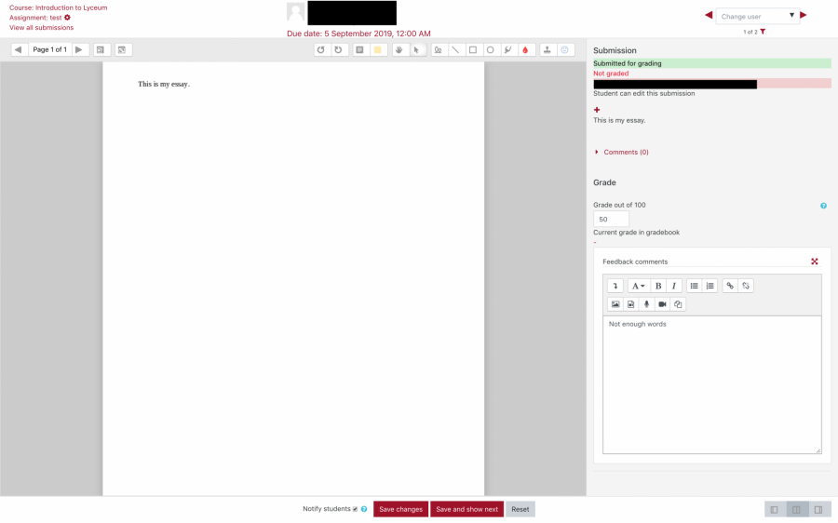Select the rectangle annotation tool
The height and width of the screenshot is (523, 838).
coord(473,50)
